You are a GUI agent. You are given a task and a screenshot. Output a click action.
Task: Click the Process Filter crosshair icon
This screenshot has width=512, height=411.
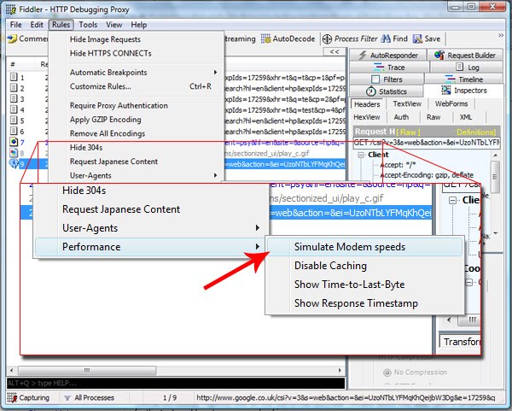click(x=327, y=39)
